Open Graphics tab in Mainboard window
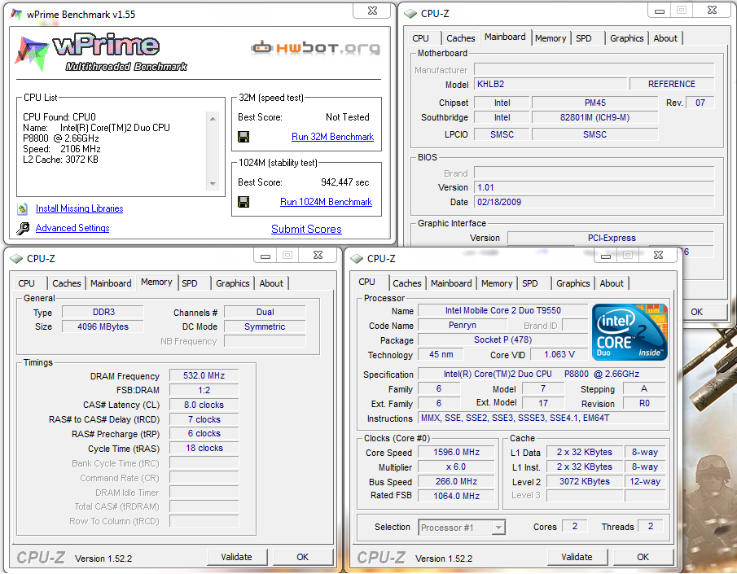 tap(626, 38)
